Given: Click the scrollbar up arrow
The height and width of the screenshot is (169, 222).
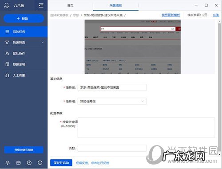Looking at the screenshot, I should 219,22.
